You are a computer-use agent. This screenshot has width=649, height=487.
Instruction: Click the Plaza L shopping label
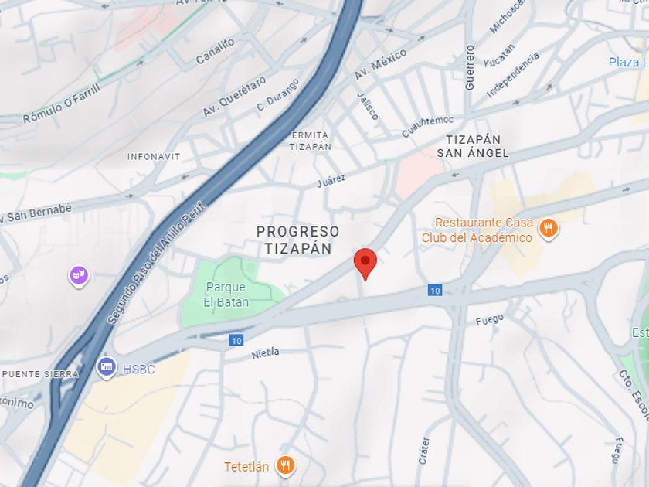point(628,62)
